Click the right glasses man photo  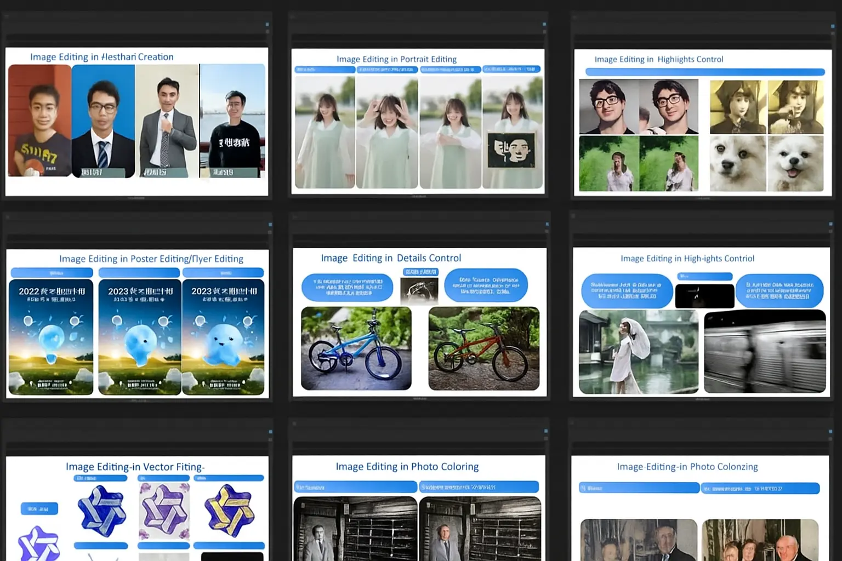pos(669,107)
